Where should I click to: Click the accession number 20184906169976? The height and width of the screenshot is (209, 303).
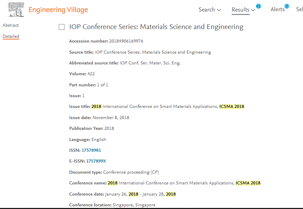(x=126, y=41)
